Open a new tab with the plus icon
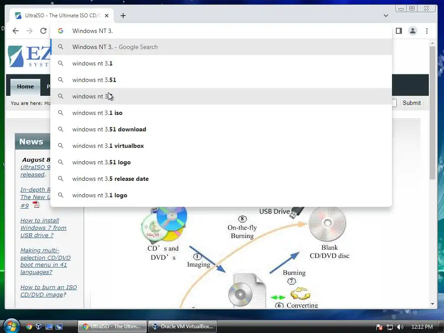The height and width of the screenshot is (333, 444). click(x=123, y=16)
